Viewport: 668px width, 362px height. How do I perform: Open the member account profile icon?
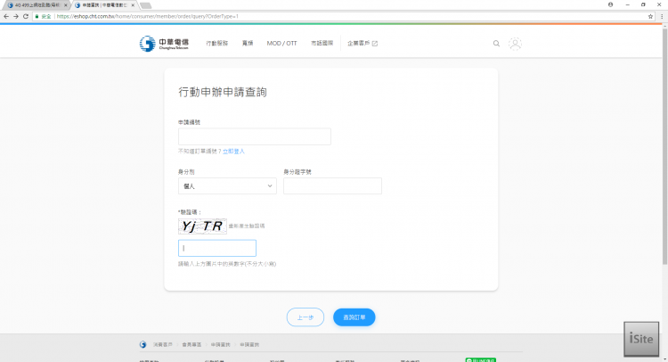(x=515, y=43)
